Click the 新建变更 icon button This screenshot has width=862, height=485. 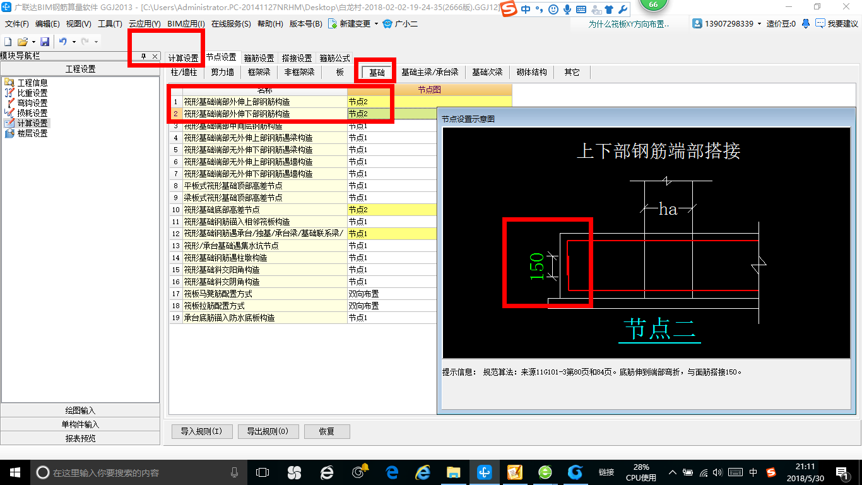point(350,24)
